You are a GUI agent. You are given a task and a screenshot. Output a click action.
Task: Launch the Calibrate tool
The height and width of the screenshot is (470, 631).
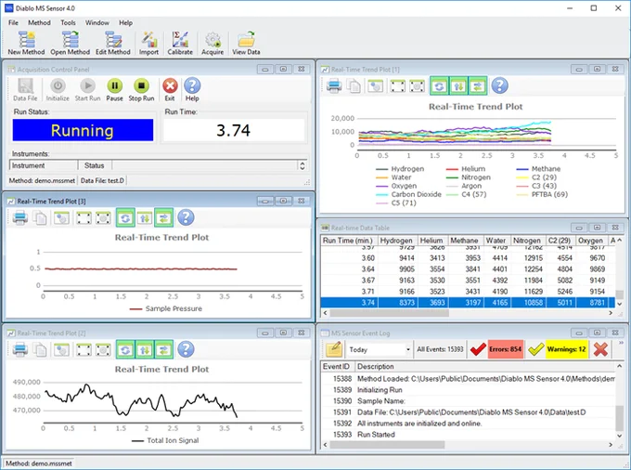click(180, 43)
